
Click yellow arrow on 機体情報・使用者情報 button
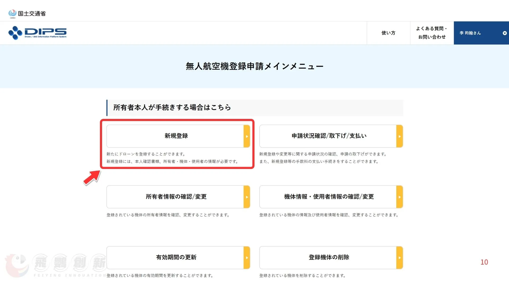coord(400,197)
